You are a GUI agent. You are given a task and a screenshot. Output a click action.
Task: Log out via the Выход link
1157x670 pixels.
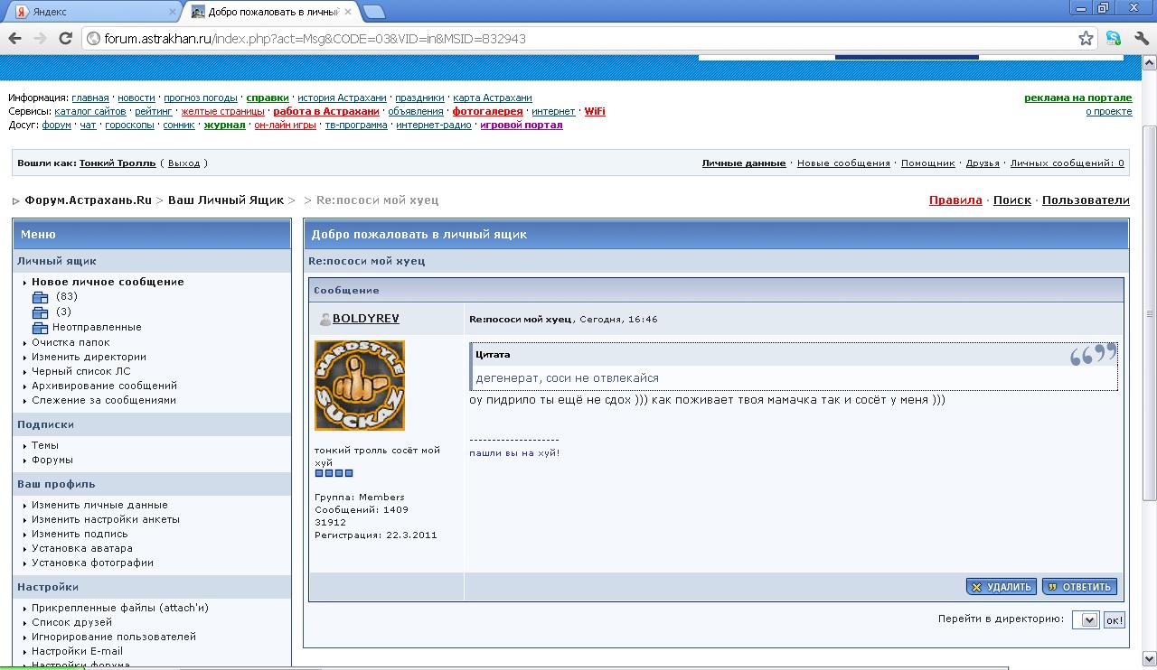point(184,163)
